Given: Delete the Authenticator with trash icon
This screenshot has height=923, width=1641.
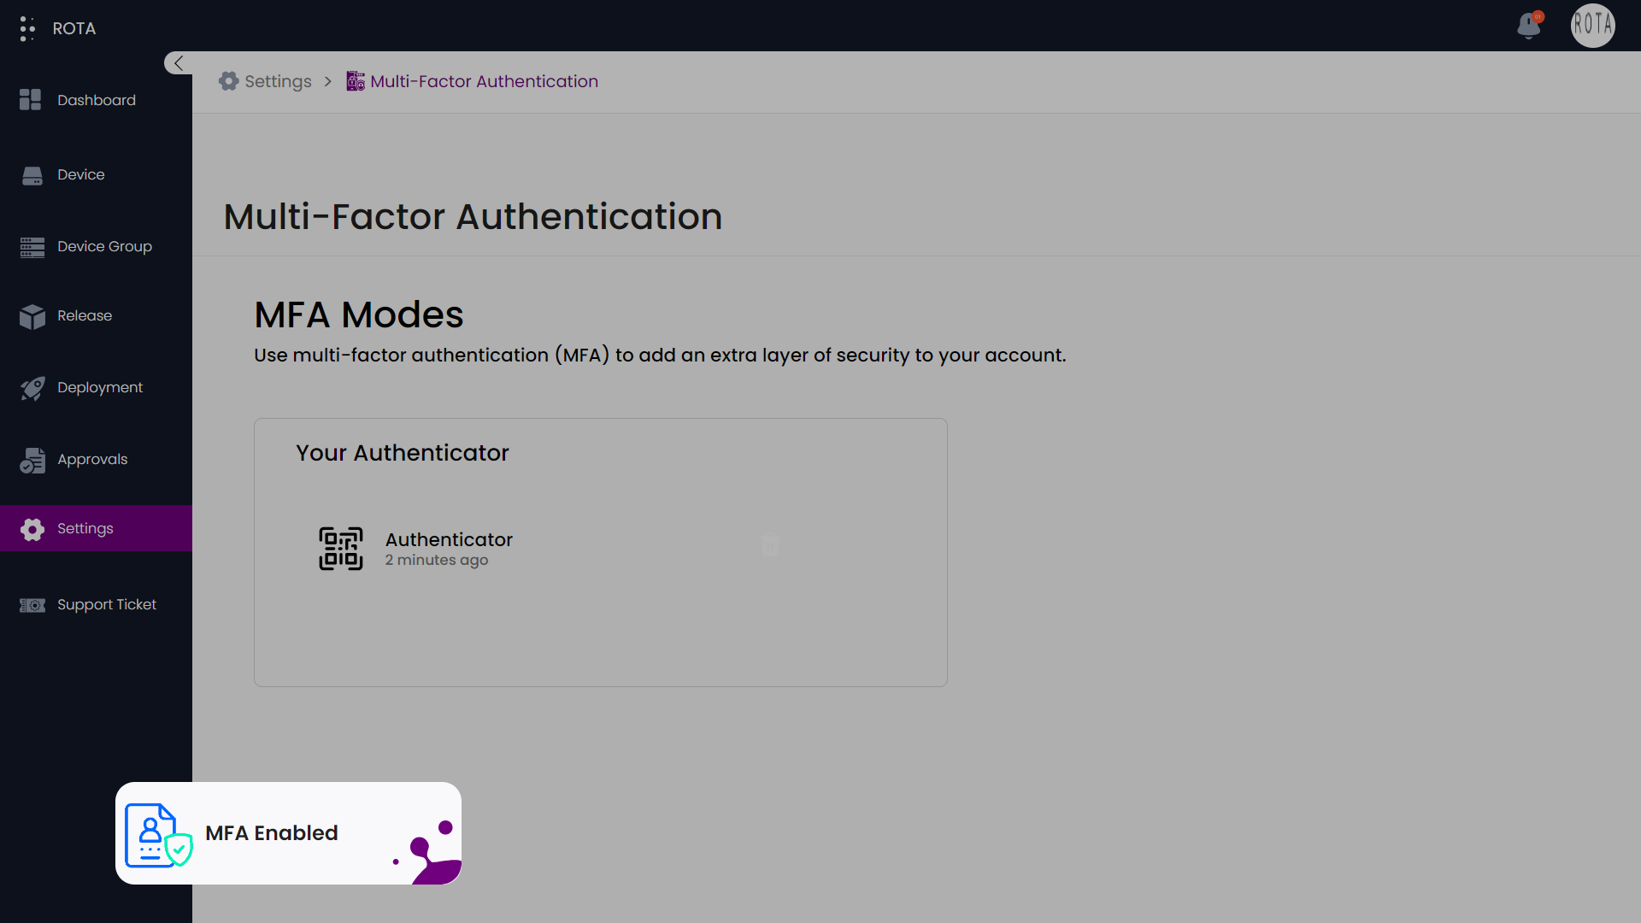Looking at the screenshot, I should (769, 545).
